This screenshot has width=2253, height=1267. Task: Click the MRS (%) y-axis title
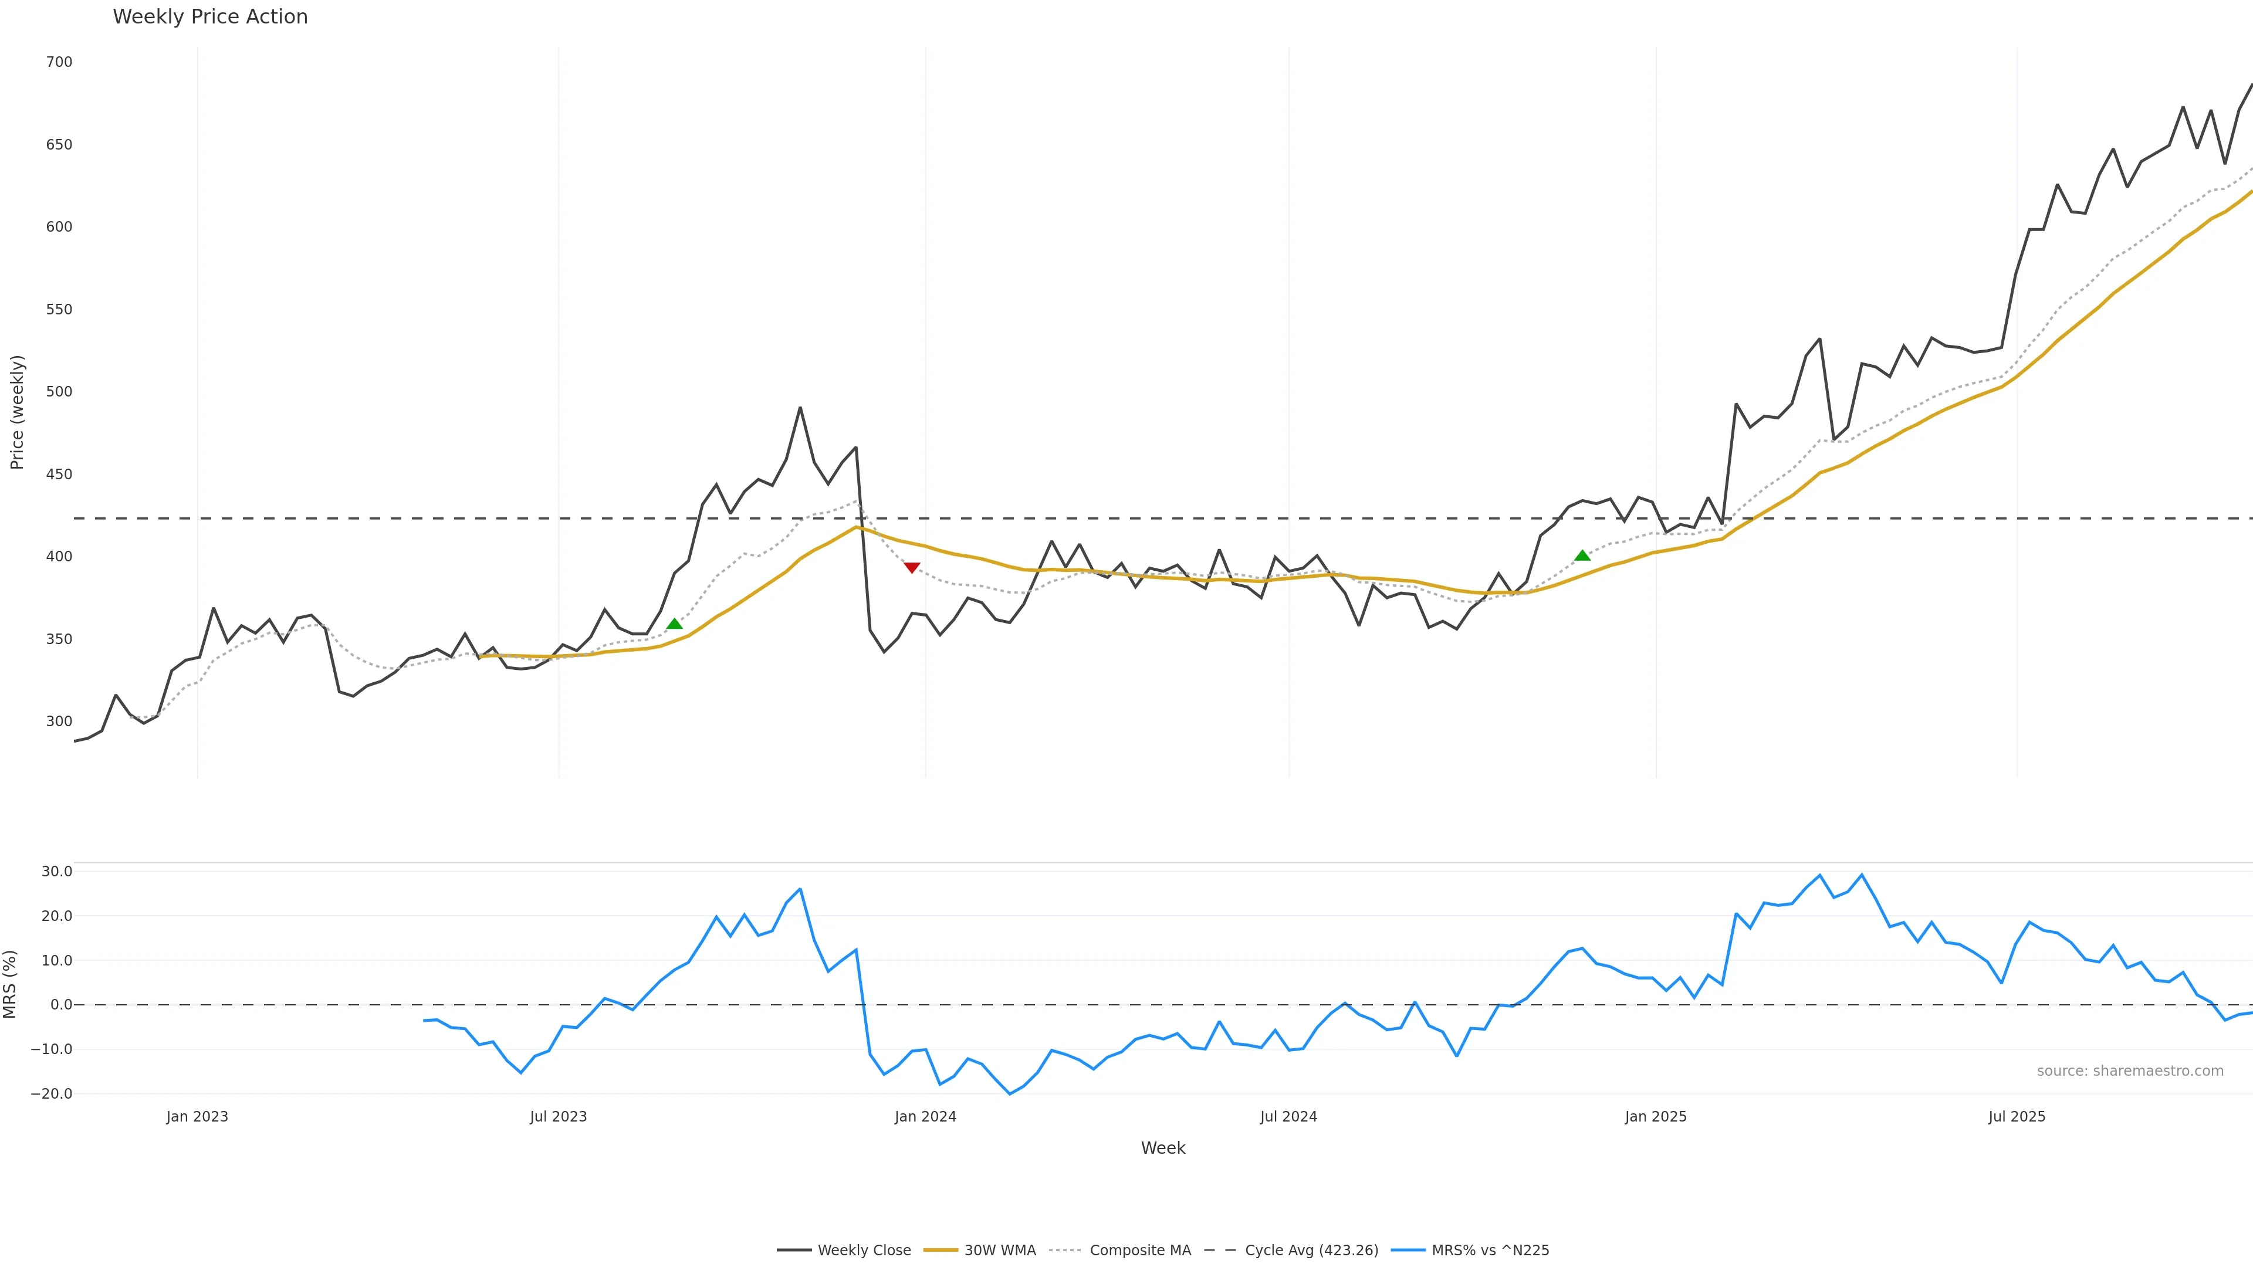point(11,984)
